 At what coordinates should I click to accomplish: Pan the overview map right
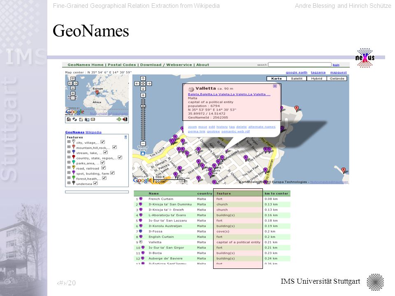[x=76, y=83]
